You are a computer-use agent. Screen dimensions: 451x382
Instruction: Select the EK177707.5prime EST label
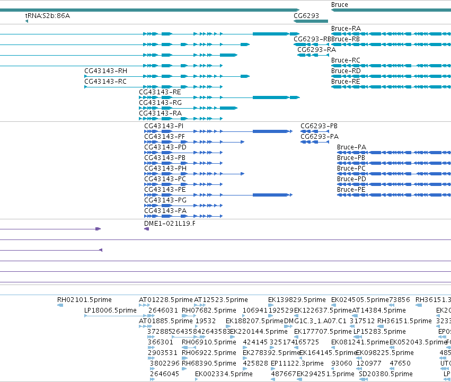(x=323, y=332)
